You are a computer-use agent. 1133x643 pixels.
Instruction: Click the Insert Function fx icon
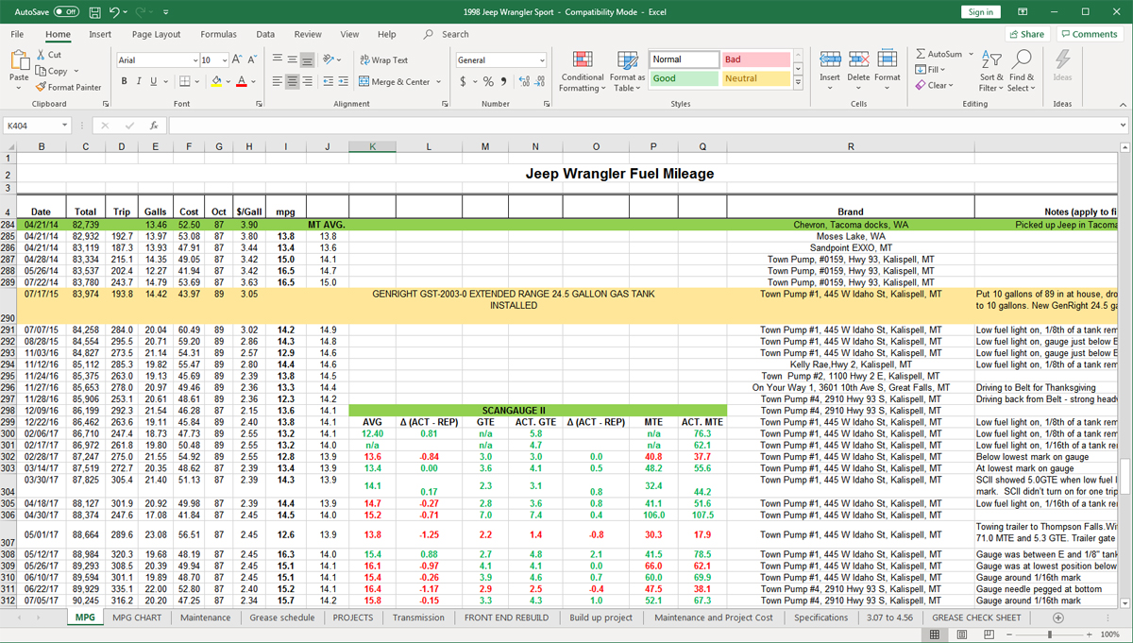154,125
